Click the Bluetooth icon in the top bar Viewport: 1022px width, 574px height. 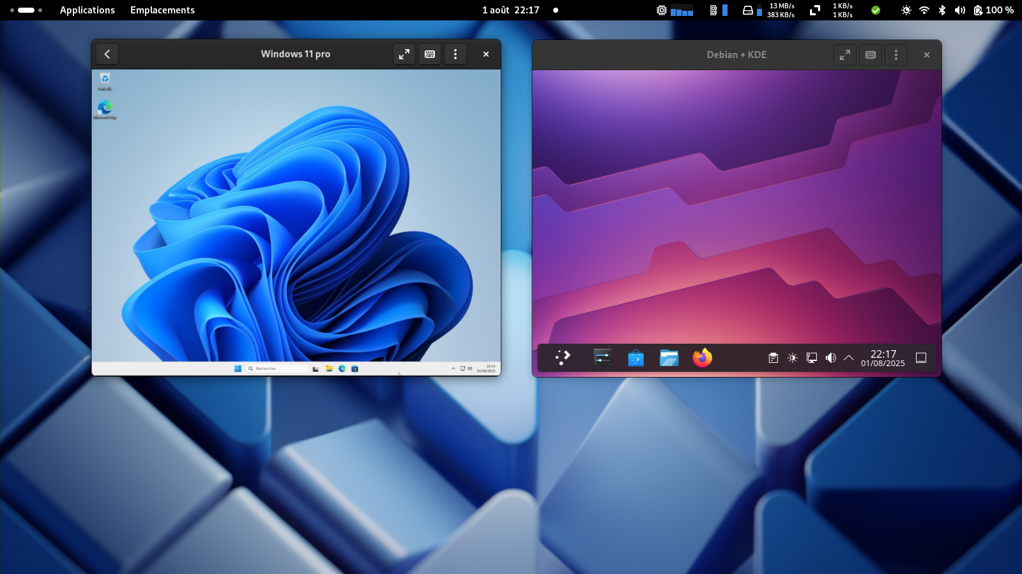942,10
